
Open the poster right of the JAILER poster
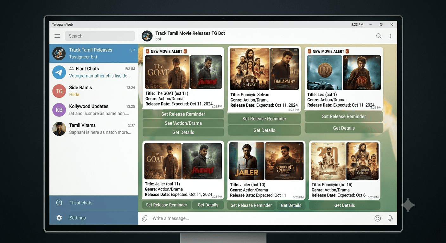[x=284, y=161]
